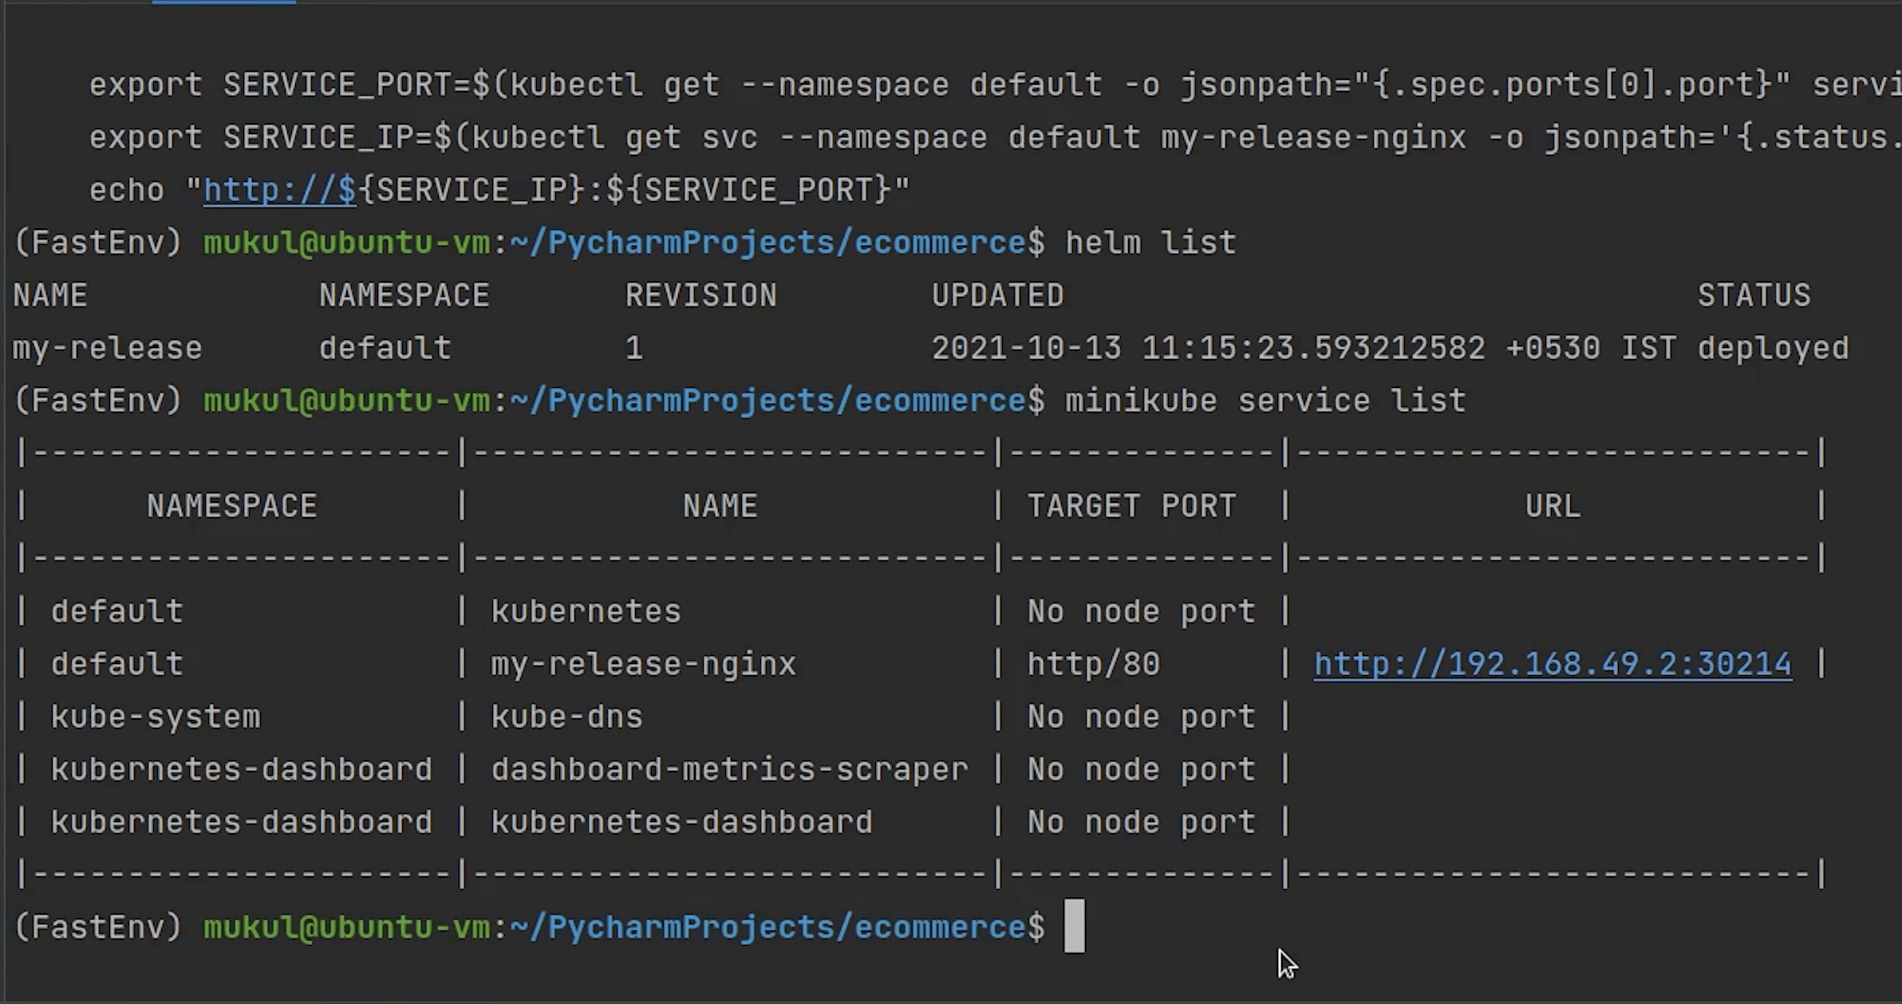1902x1004 pixels.
Task: Click the terminal cursor at the last prompt
Action: coord(1074,927)
